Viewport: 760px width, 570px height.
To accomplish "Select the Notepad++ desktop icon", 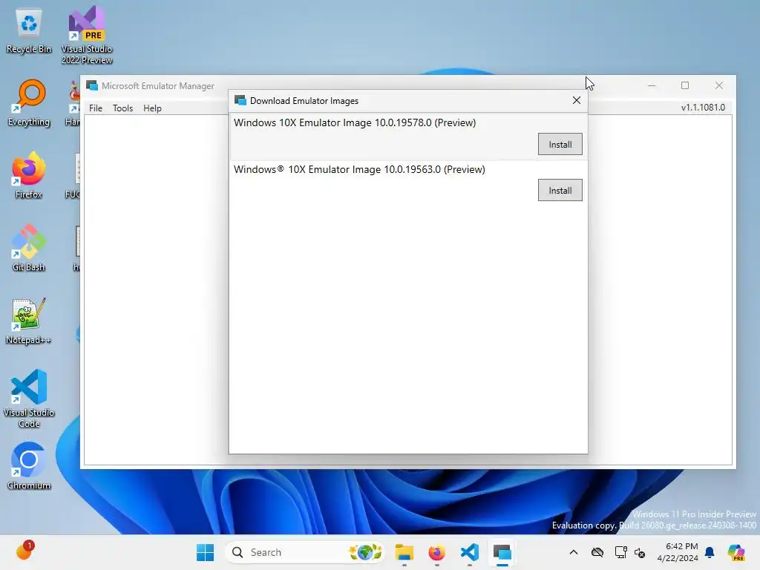I will (29, 321).
